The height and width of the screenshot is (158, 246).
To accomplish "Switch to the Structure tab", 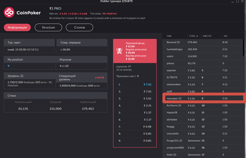I will [48, 27].
